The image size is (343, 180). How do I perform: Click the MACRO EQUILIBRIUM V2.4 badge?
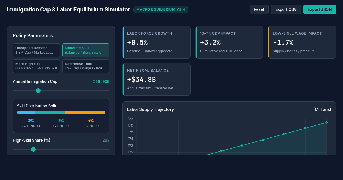tap(161, 9)
